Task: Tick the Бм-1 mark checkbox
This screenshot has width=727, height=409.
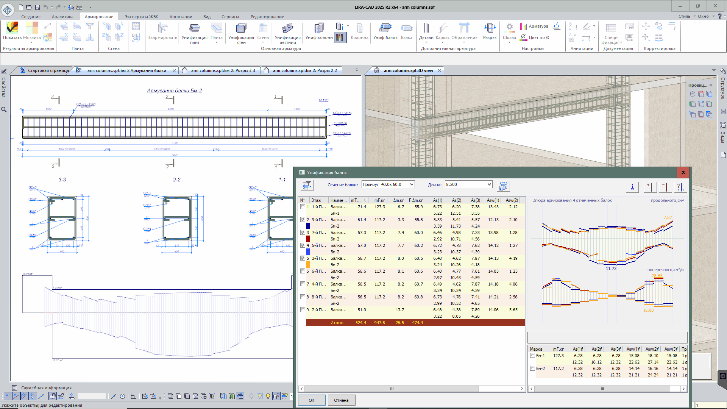Action: tap(533, 356)
